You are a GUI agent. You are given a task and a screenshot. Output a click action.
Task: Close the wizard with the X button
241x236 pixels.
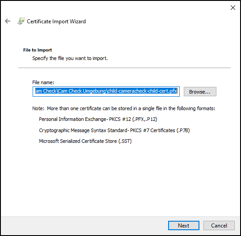pos(233,8)
